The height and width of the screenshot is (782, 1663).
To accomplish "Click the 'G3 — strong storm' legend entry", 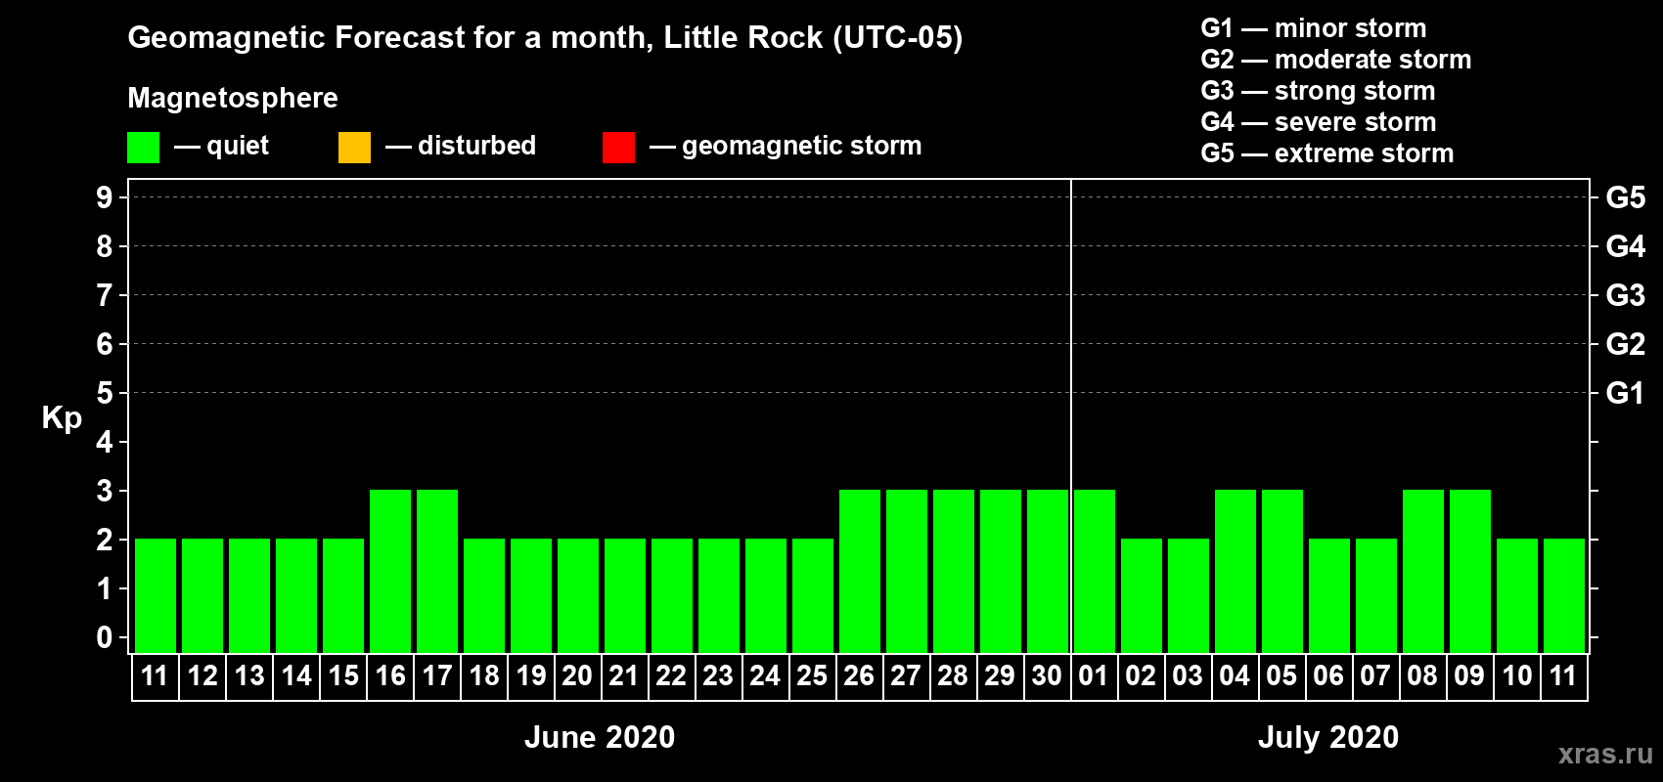I will point(1318,91).
